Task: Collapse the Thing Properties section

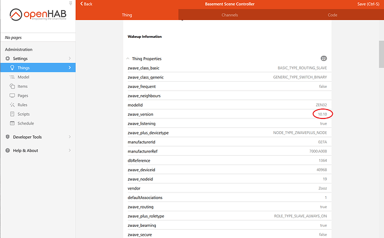Action: click(x=127, y=58)
